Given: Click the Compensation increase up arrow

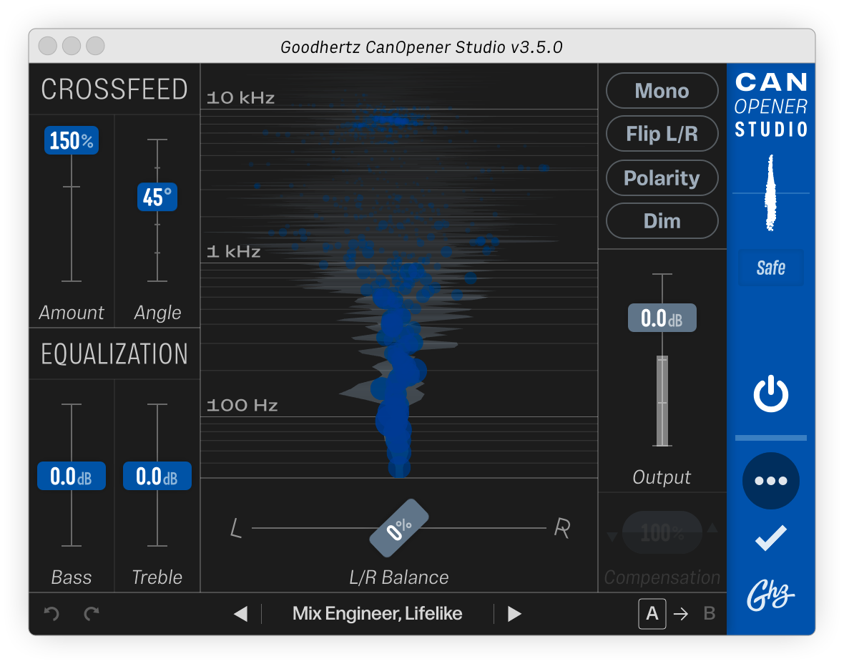Looking at the screenshot, I should point(712,527).
